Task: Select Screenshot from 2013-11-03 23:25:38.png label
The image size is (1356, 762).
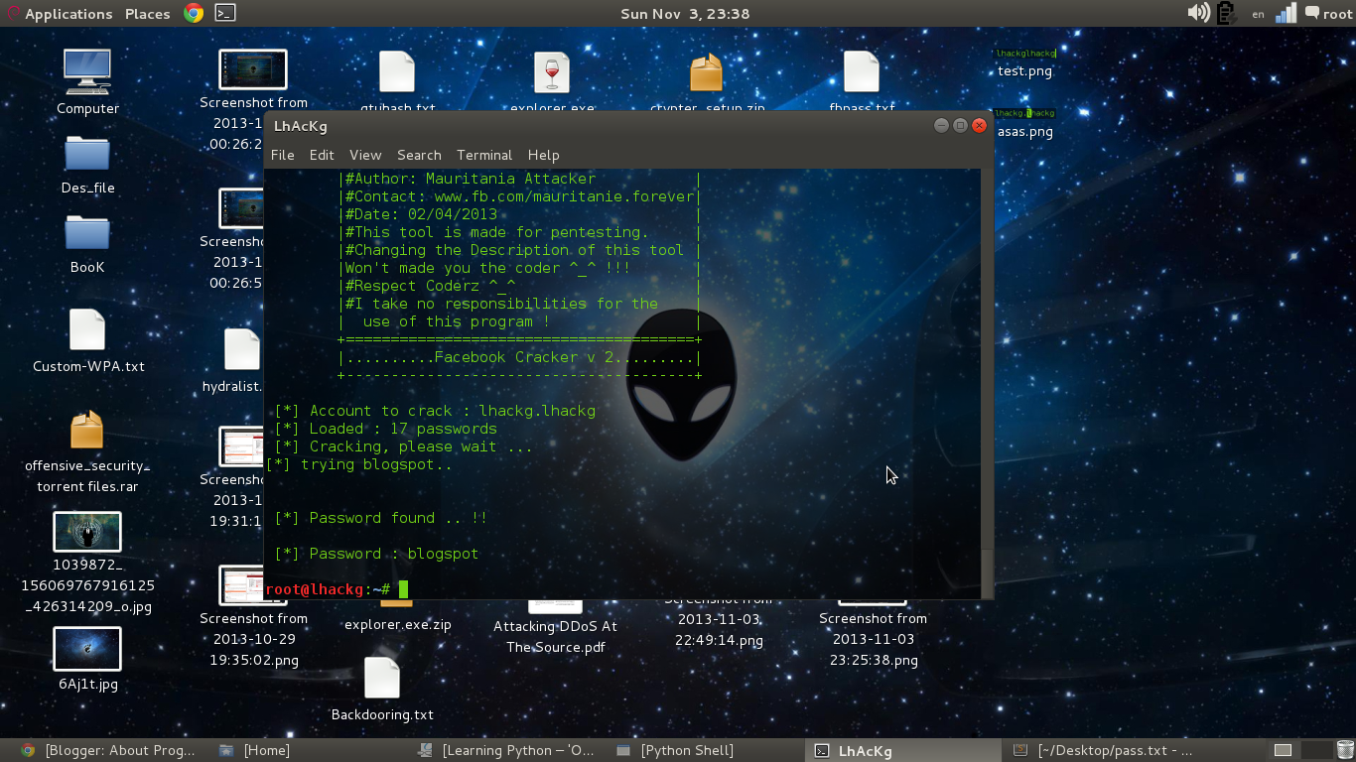Action: [x=873, y=639]
